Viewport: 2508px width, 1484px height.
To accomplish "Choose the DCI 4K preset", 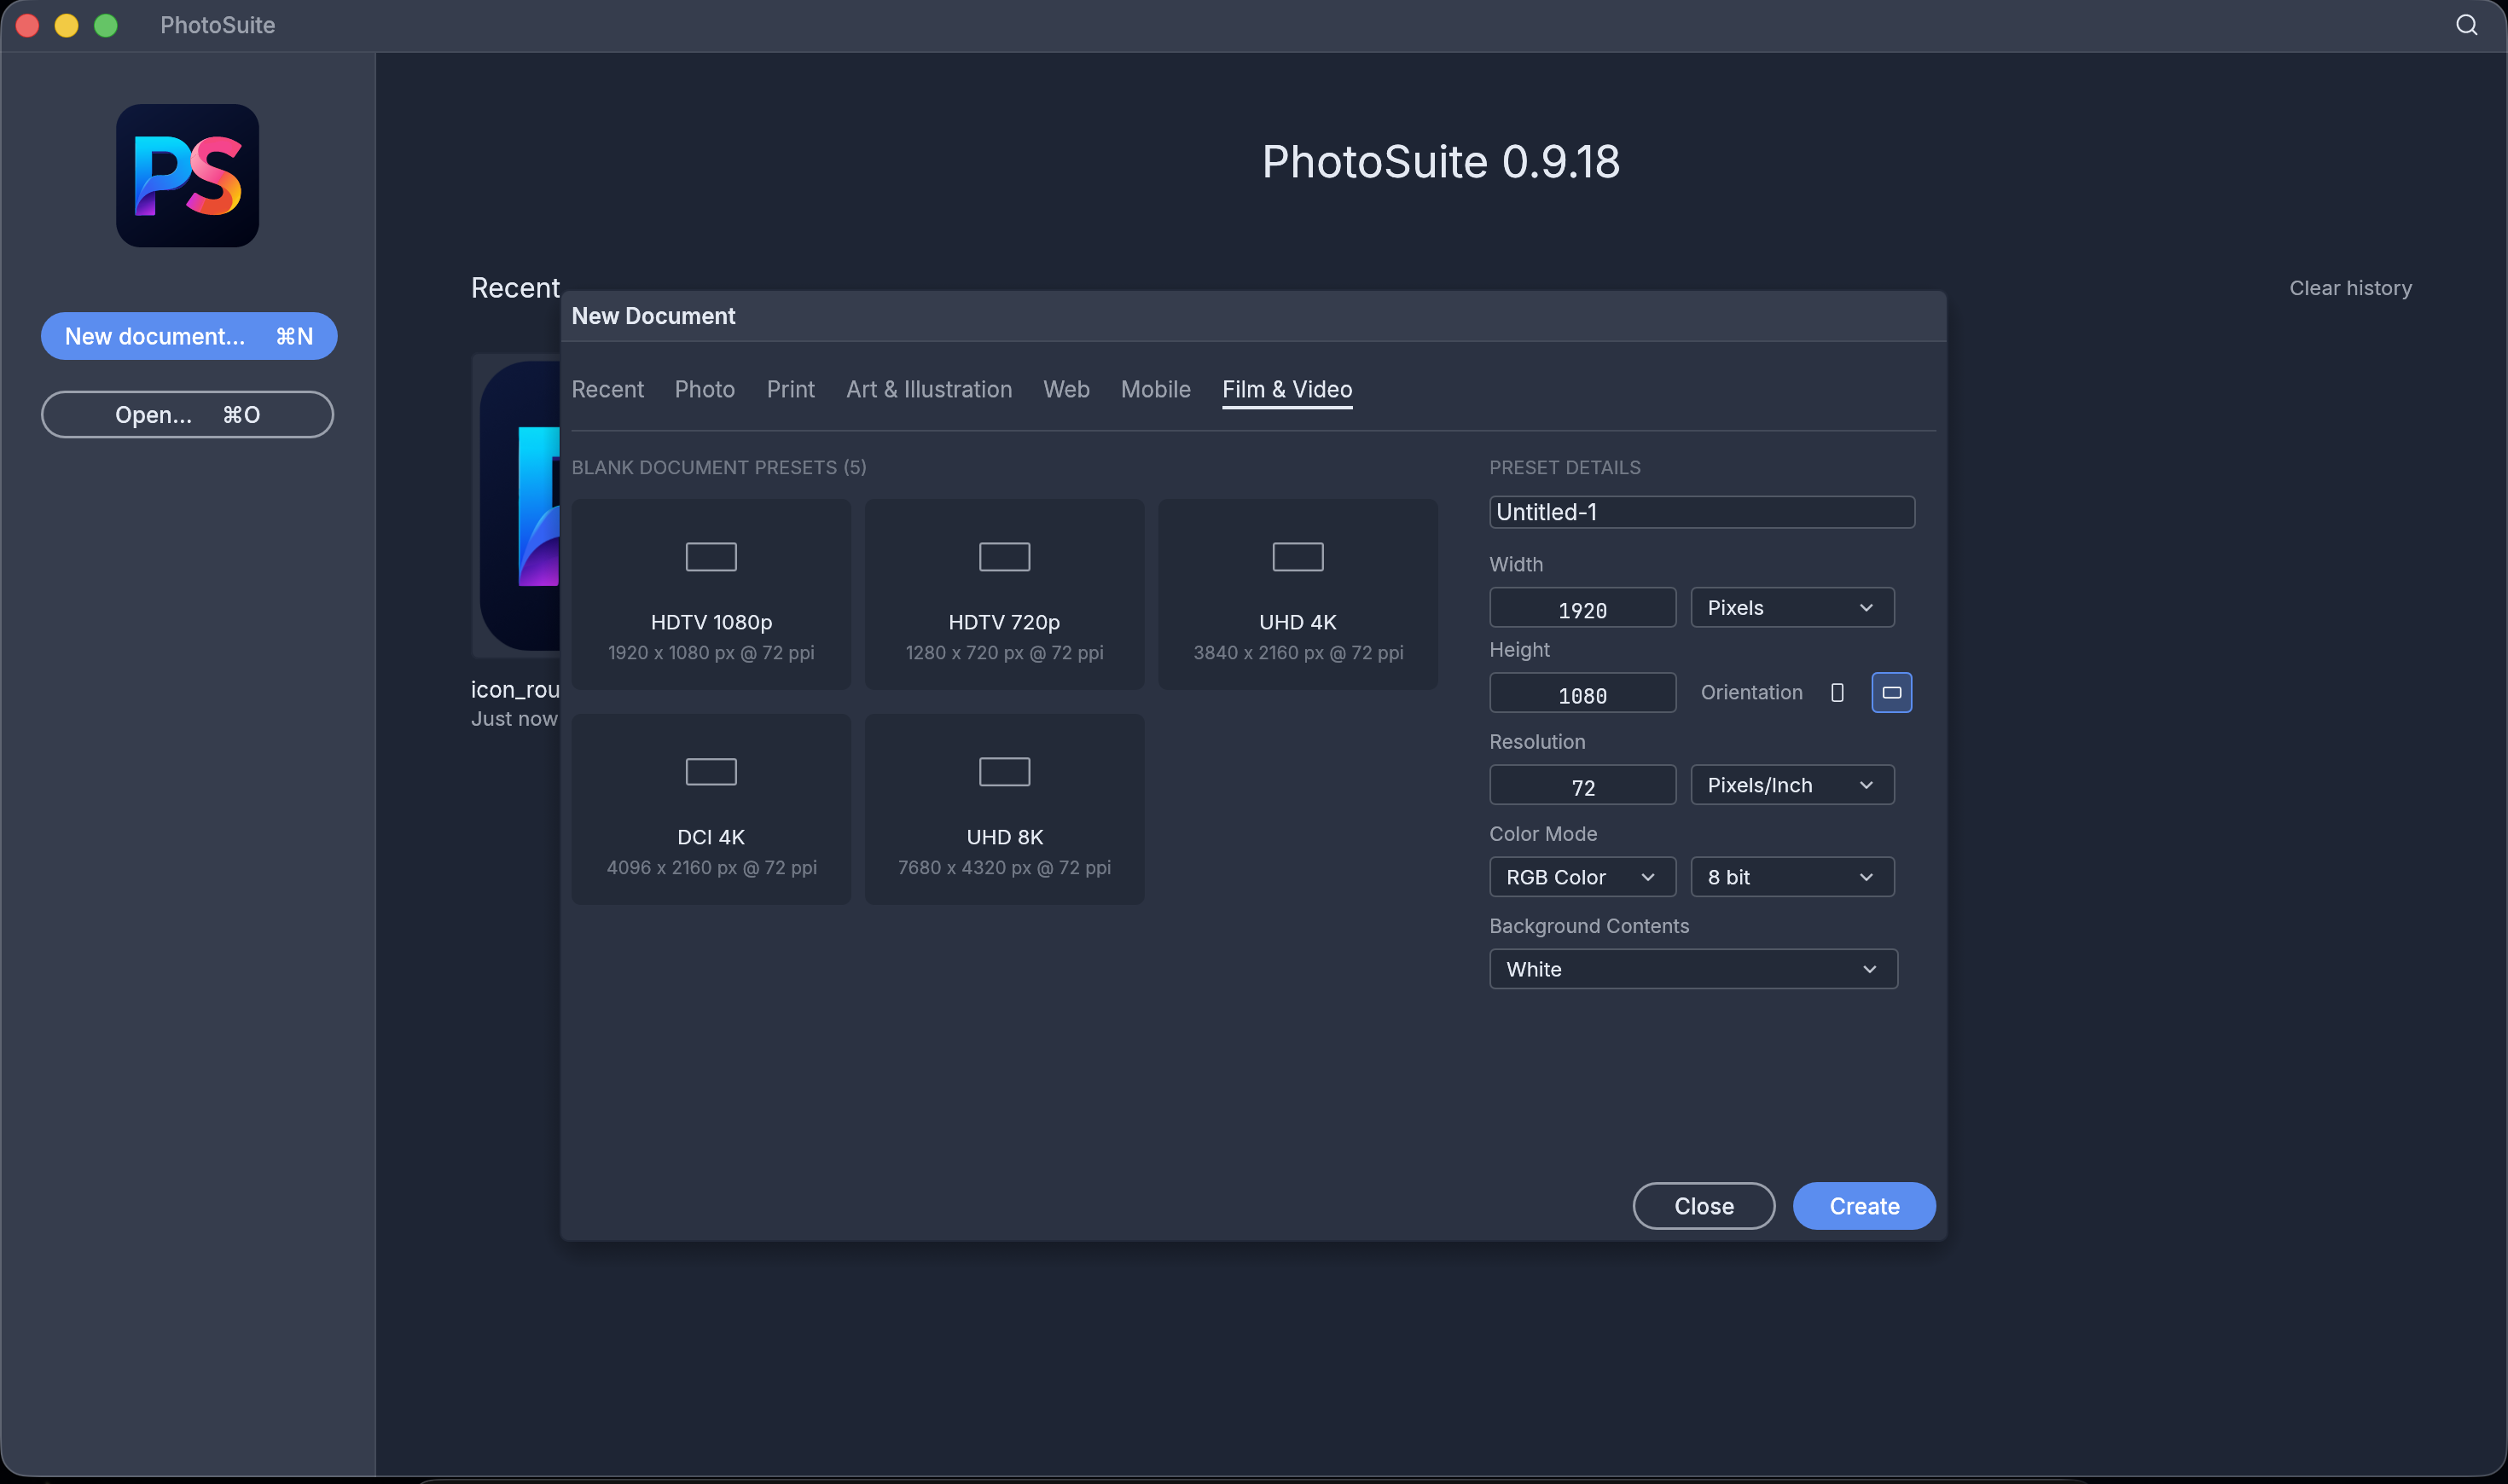I will click(x=711, y=809).
